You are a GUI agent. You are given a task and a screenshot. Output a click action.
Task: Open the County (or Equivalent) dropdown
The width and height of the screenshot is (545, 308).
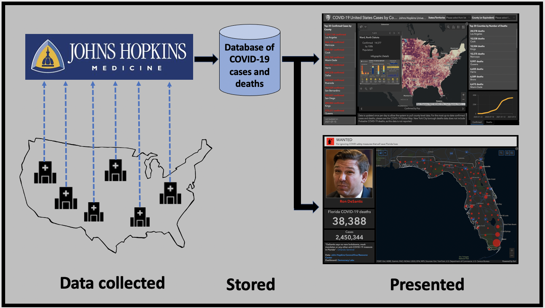click(505, 18)
